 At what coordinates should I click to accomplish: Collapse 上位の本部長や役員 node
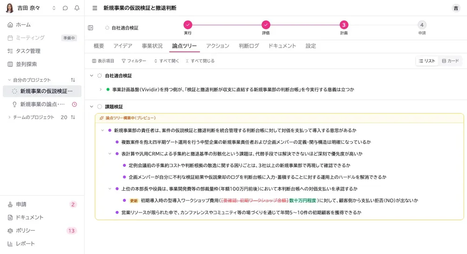(110, 189)
